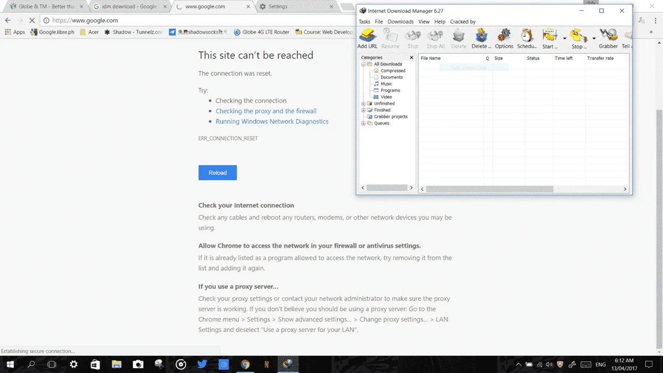Viewport: 663px width, 373px height.
Task: Open File Explorer in the taskbar
Action: (x=116, y=365)
